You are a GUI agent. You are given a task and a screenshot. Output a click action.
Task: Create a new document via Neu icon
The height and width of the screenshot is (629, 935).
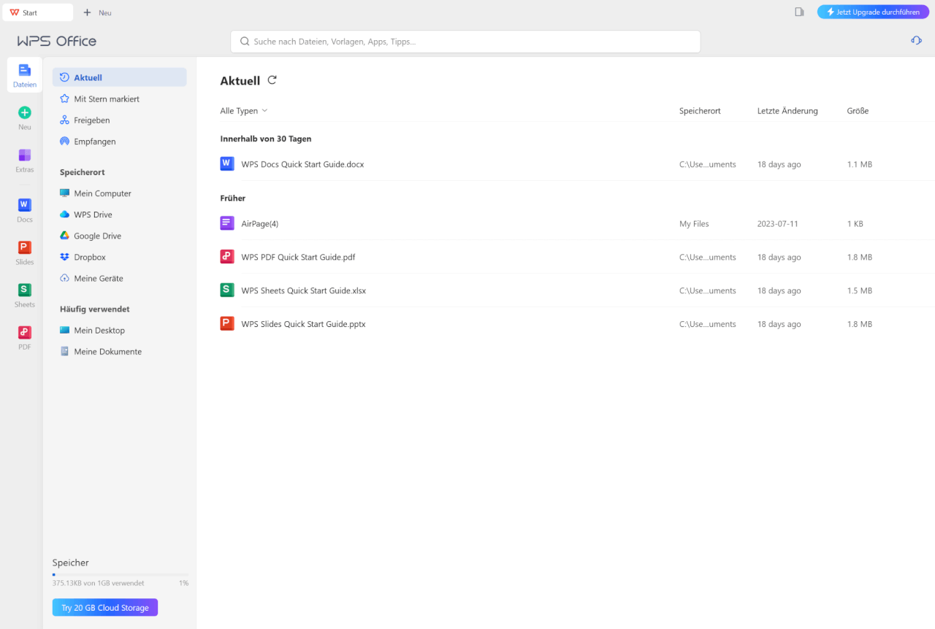[24, 117]
